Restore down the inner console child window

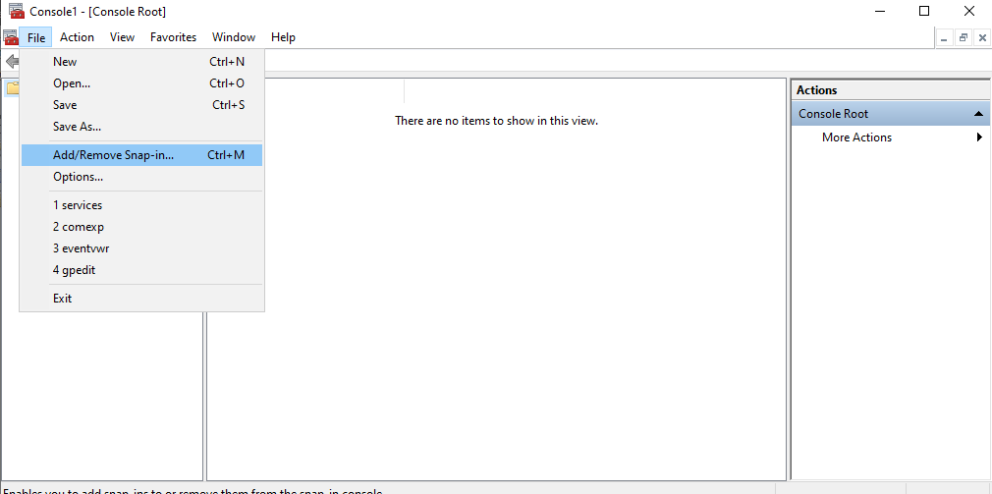[x=964, y=38]
